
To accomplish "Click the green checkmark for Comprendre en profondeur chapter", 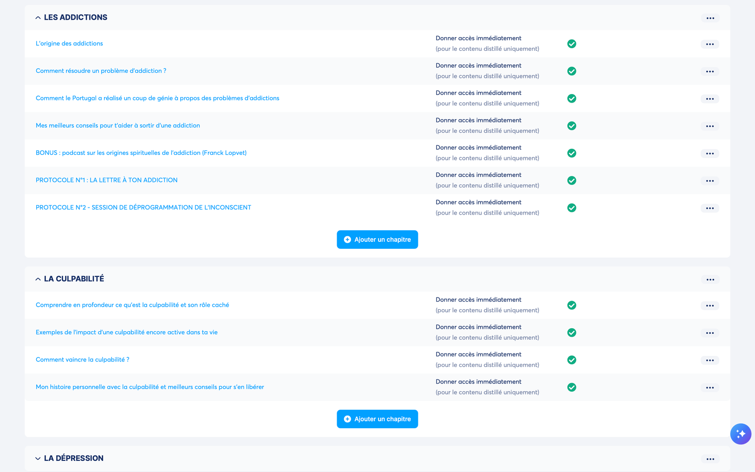I will 572,305.
